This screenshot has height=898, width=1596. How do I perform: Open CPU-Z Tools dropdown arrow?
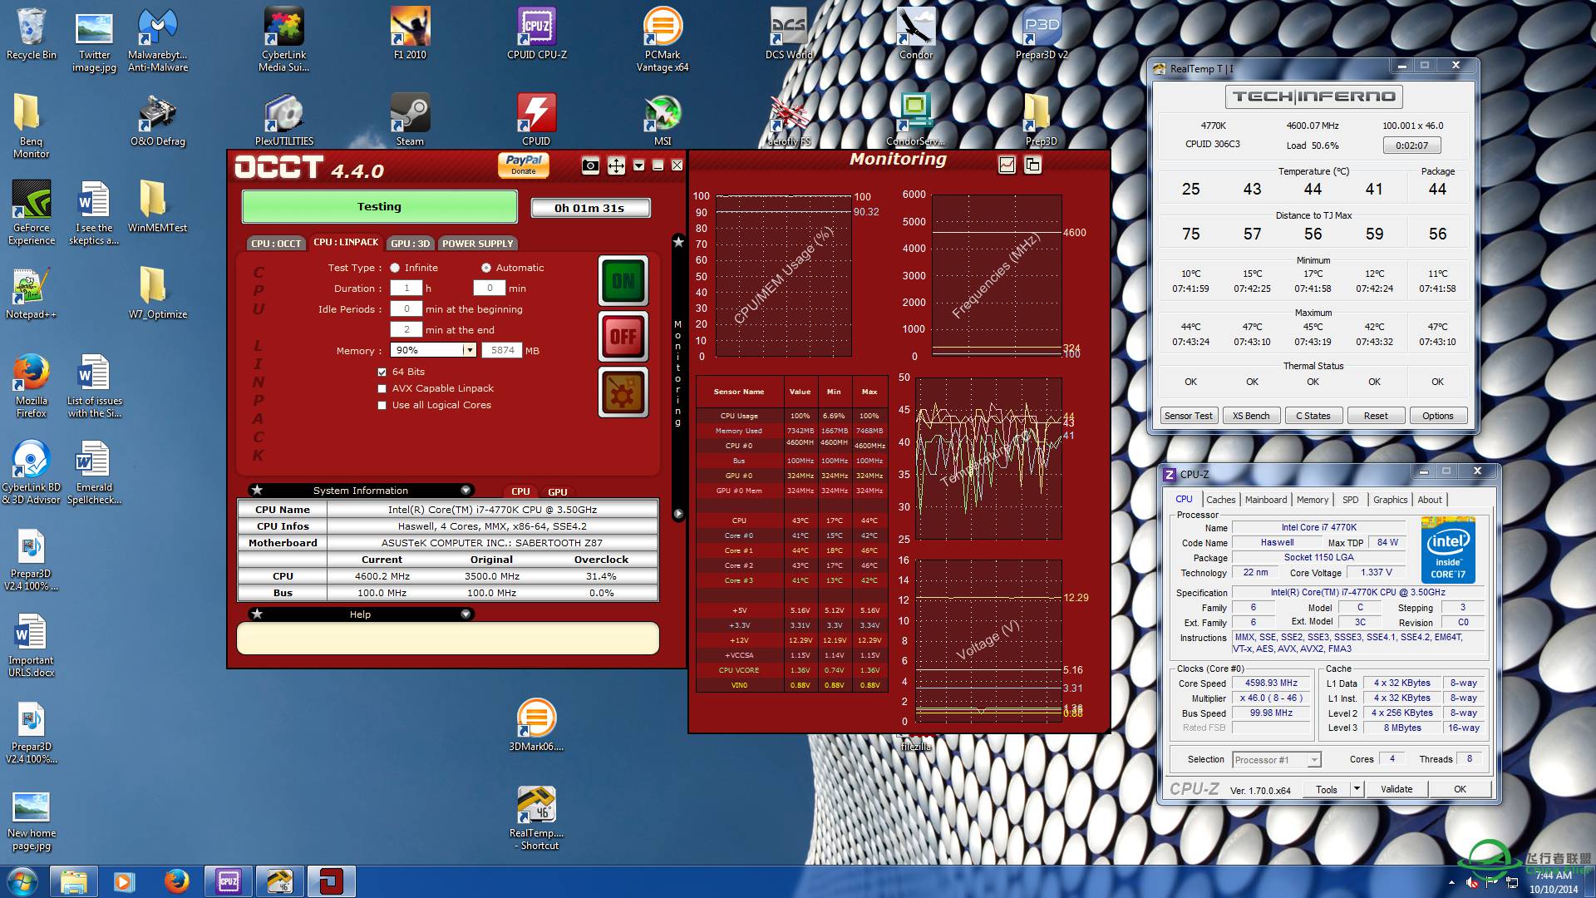pyautogui.click(x=1357, y=789)
